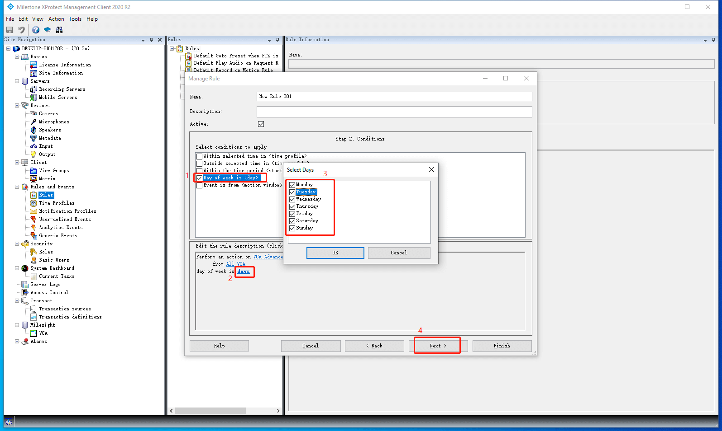This screenshot has height=431, width=722.
Task: Collapse the Security tree node
Action: tap(17, 244)
